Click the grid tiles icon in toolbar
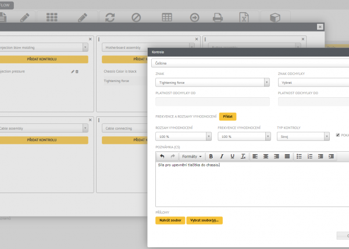The width and height of the screenshot is (349, 249). [x=52, y=17]
